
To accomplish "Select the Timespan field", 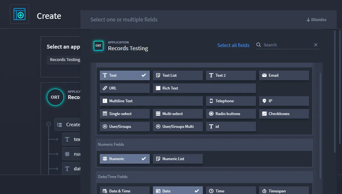I will click(284, 191).
